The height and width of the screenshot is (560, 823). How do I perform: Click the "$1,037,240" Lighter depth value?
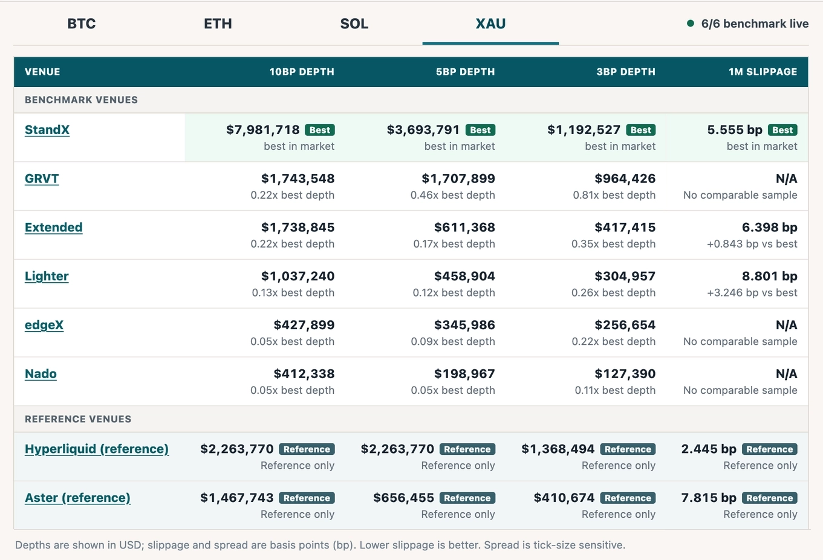pyautogui.click(x=298, y=276)
